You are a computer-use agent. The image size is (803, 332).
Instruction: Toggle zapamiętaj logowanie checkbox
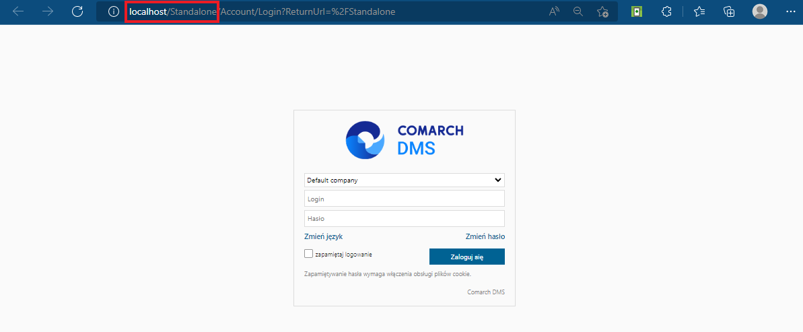[308, 254]
